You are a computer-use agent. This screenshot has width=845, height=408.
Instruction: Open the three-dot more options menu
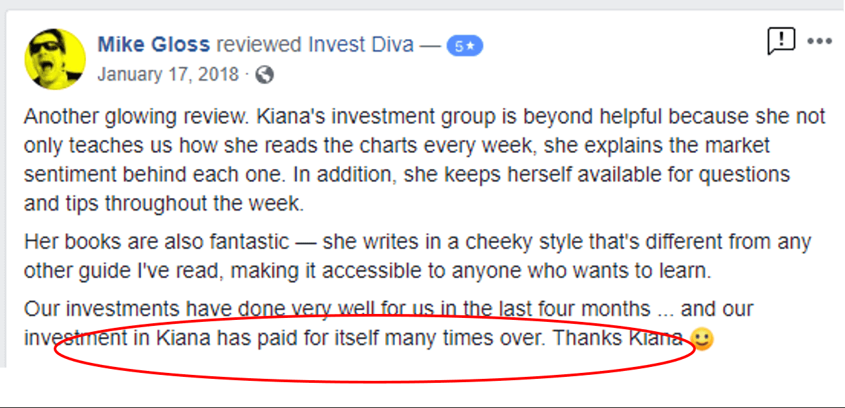click(x=819, y=41)
